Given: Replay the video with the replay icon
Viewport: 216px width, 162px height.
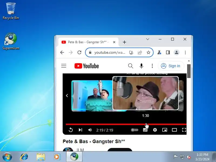Looking at the screenshot, I should pyautogui.click(x=71, y=130).
